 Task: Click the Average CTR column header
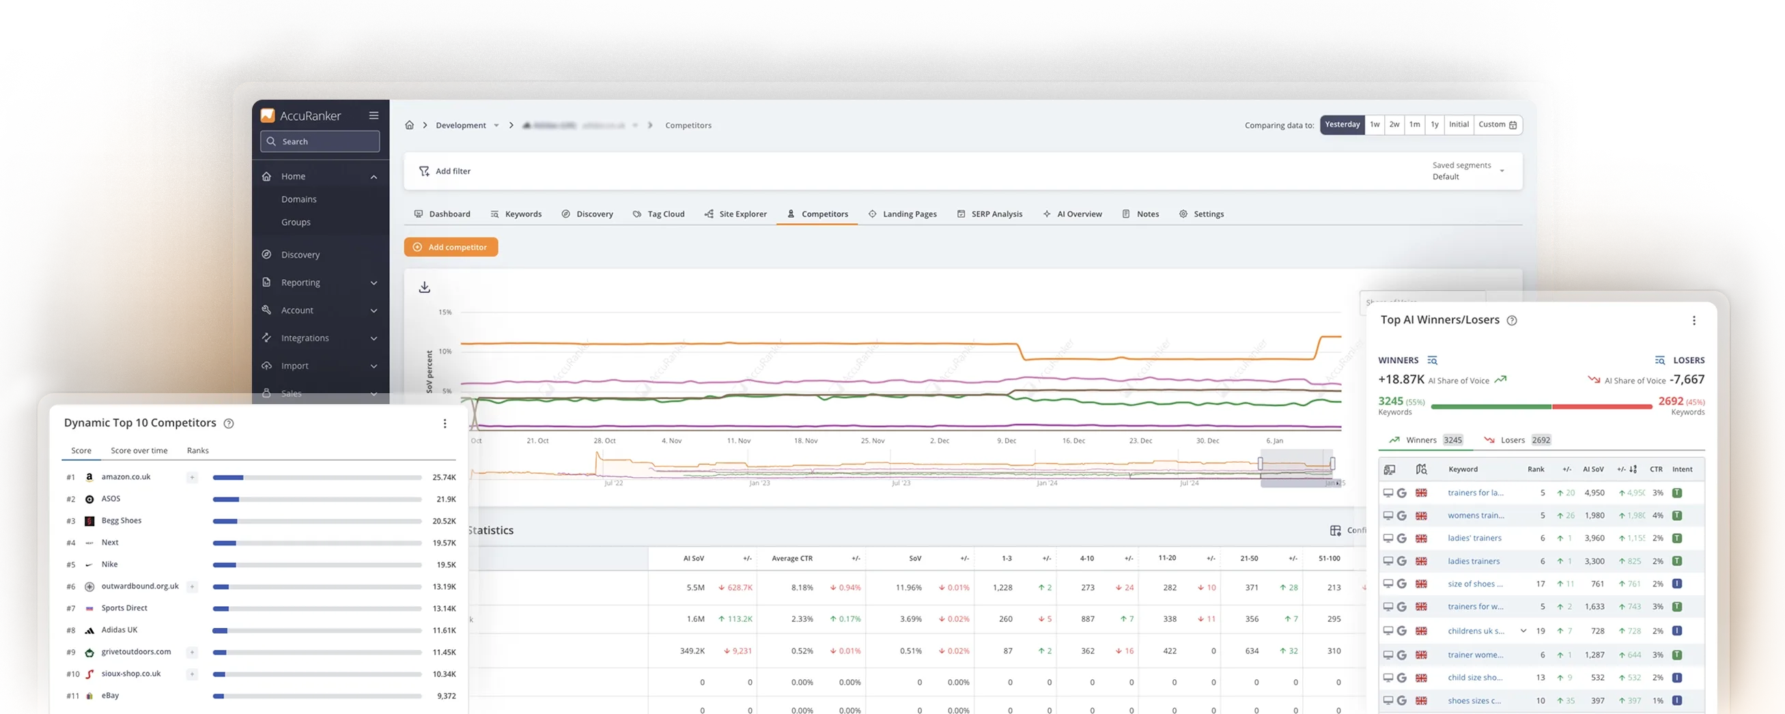click(x=792, y=558)
